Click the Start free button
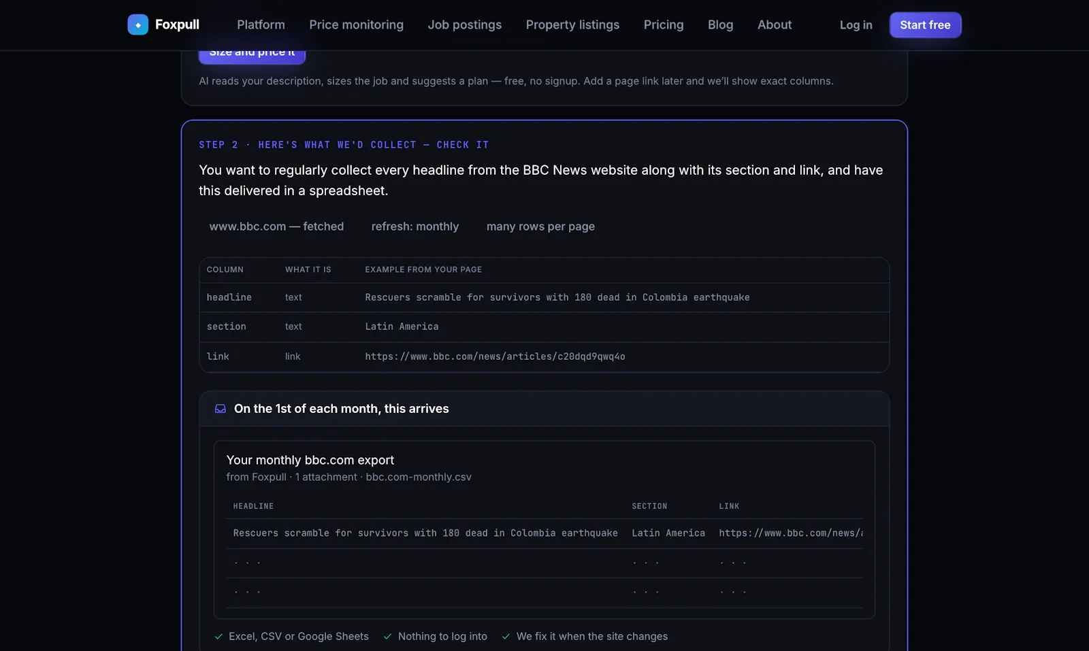The width and height of the screenshot is (1089, 651). [x=925, y=24]
